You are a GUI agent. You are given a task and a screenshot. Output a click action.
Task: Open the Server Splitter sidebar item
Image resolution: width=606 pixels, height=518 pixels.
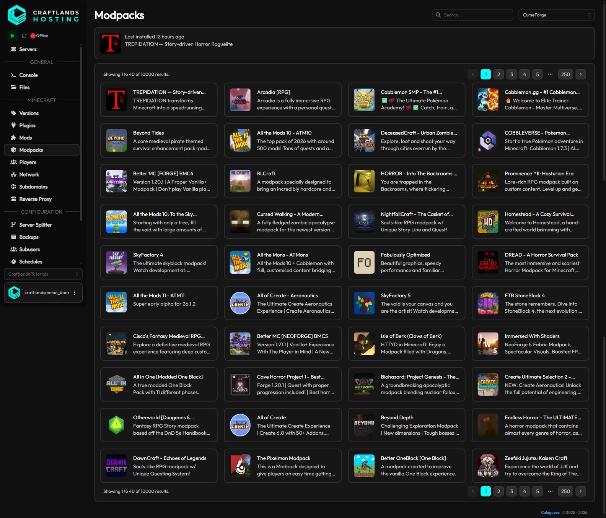(42, 225)
